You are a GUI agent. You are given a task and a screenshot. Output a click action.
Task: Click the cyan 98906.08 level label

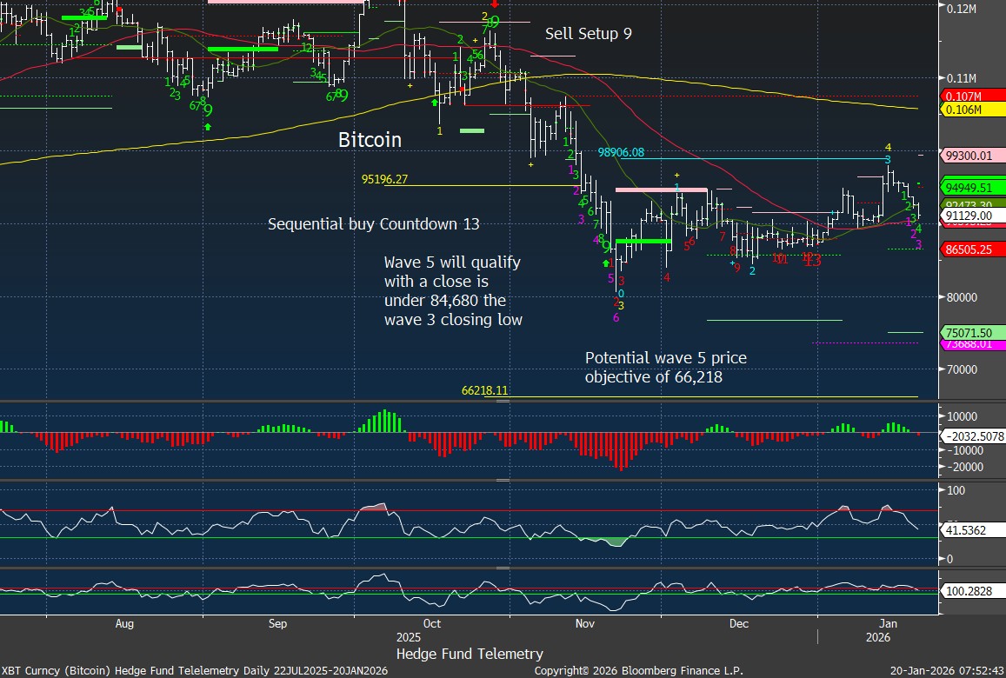(632, 152)
